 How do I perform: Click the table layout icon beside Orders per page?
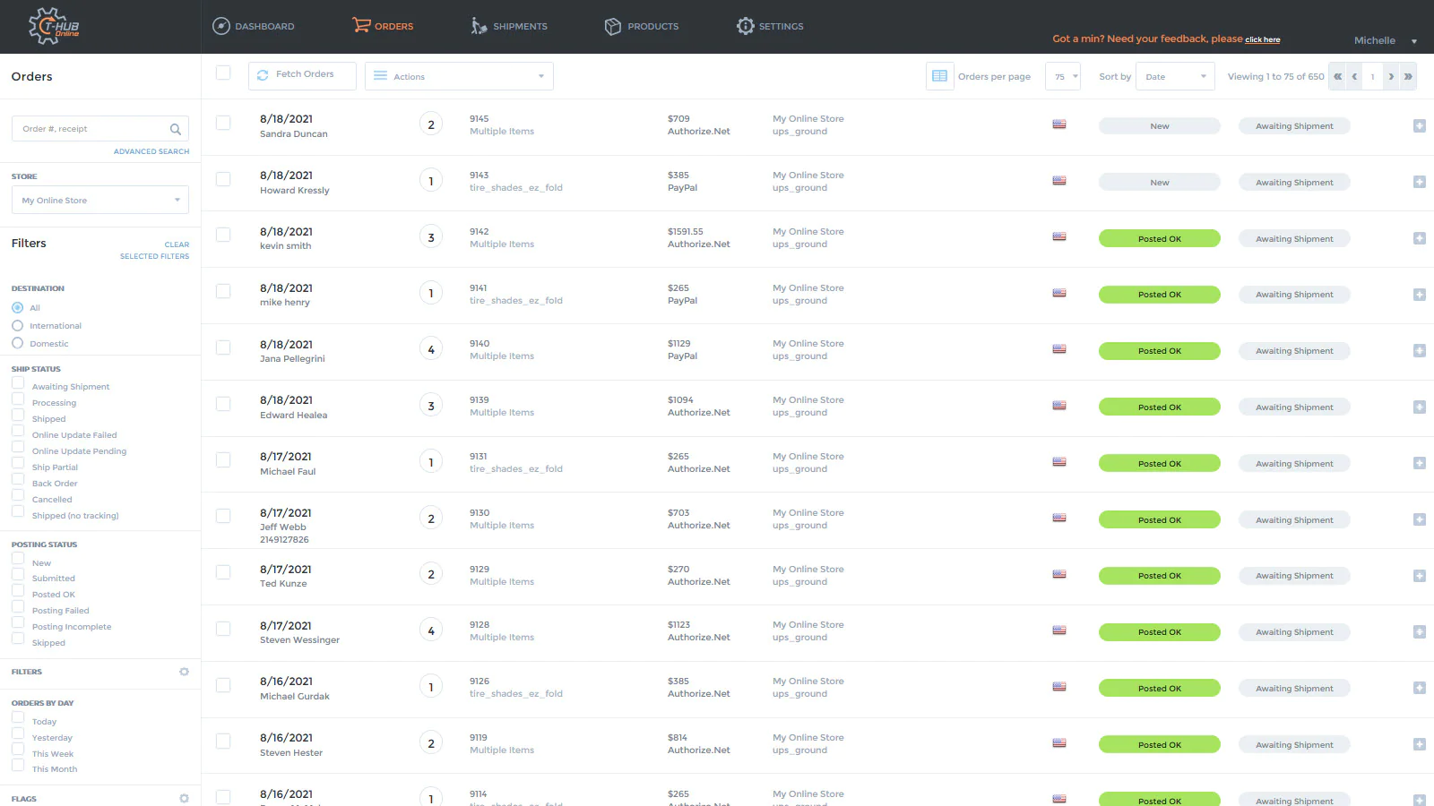(939, 76)
